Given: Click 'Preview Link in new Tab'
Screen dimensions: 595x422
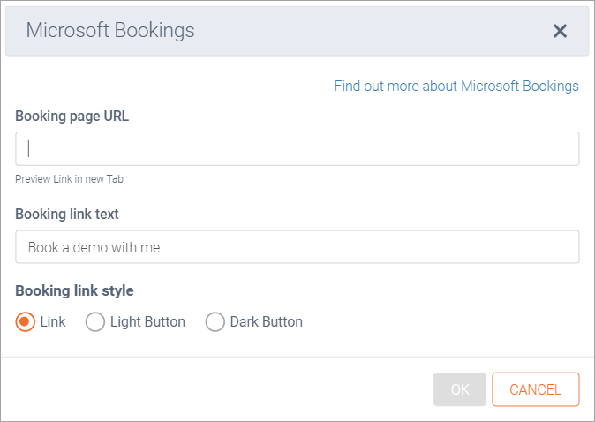Looking at the screenshot, I should pos(69,178).
